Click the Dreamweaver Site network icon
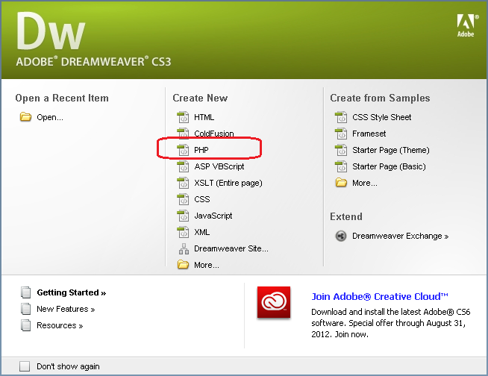 pyautogui.click(x=184, y=248)
